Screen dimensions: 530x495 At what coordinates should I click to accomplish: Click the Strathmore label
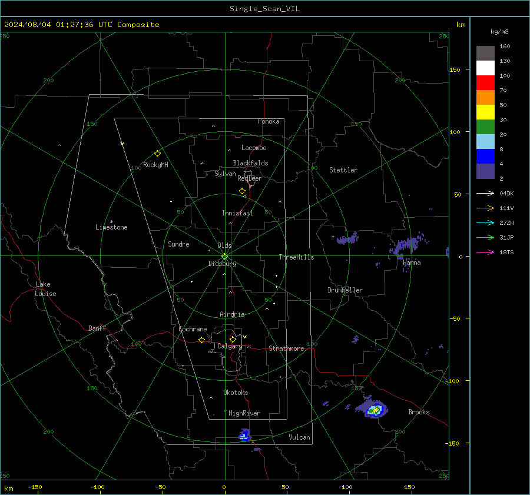(286, 348)
